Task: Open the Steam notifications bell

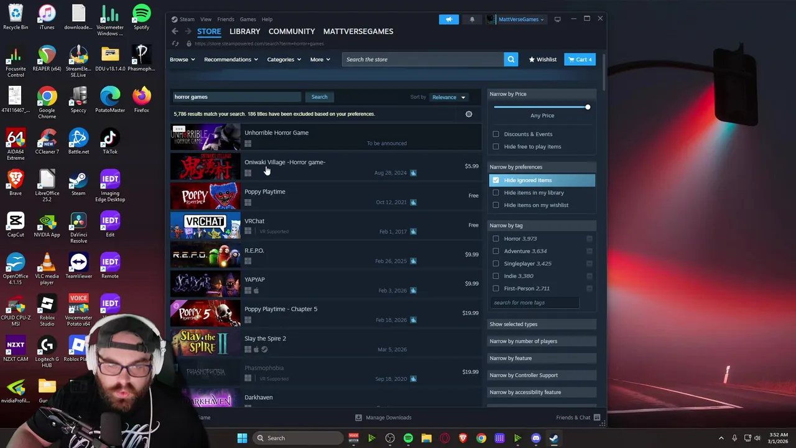Action: 472,19
